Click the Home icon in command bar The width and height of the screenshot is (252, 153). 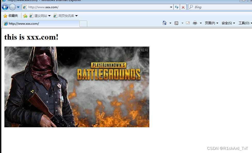pyautogui.click(x=165, y=23)
